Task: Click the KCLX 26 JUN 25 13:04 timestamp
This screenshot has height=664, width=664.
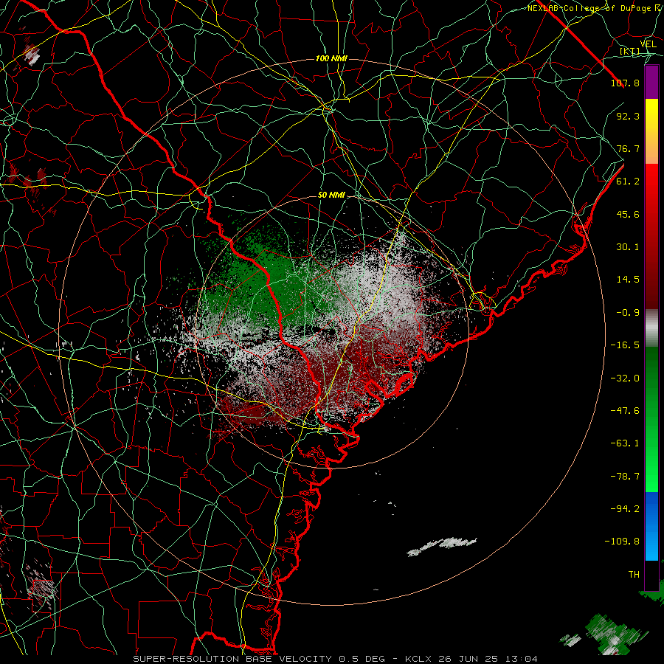Action: [471, 659]
